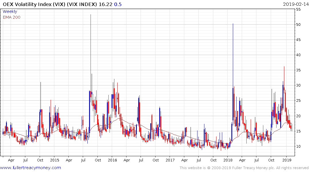
Task: Select the 16.22 index value
Action: [105, 4]
